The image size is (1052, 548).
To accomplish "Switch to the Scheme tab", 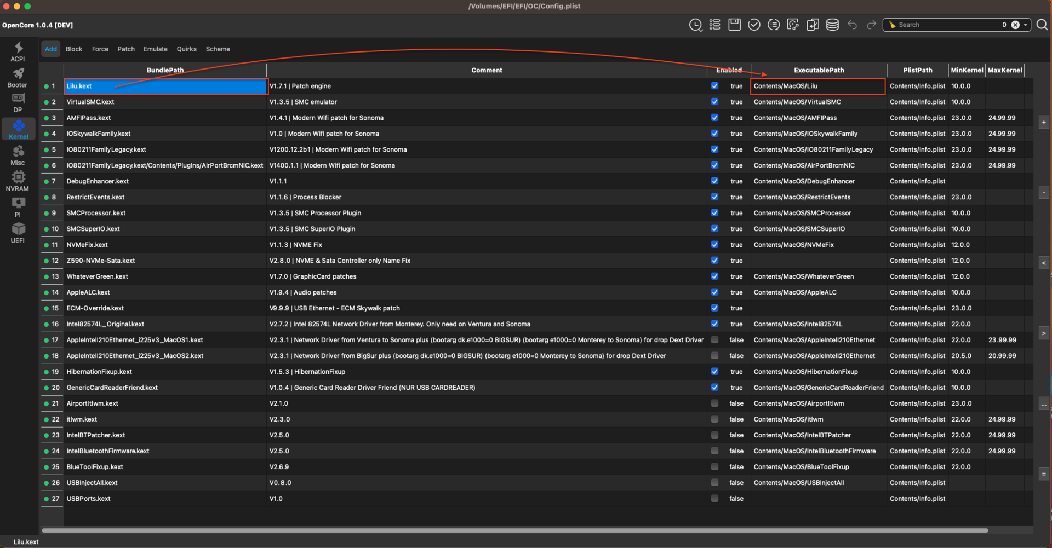I will tap(218, 49).
